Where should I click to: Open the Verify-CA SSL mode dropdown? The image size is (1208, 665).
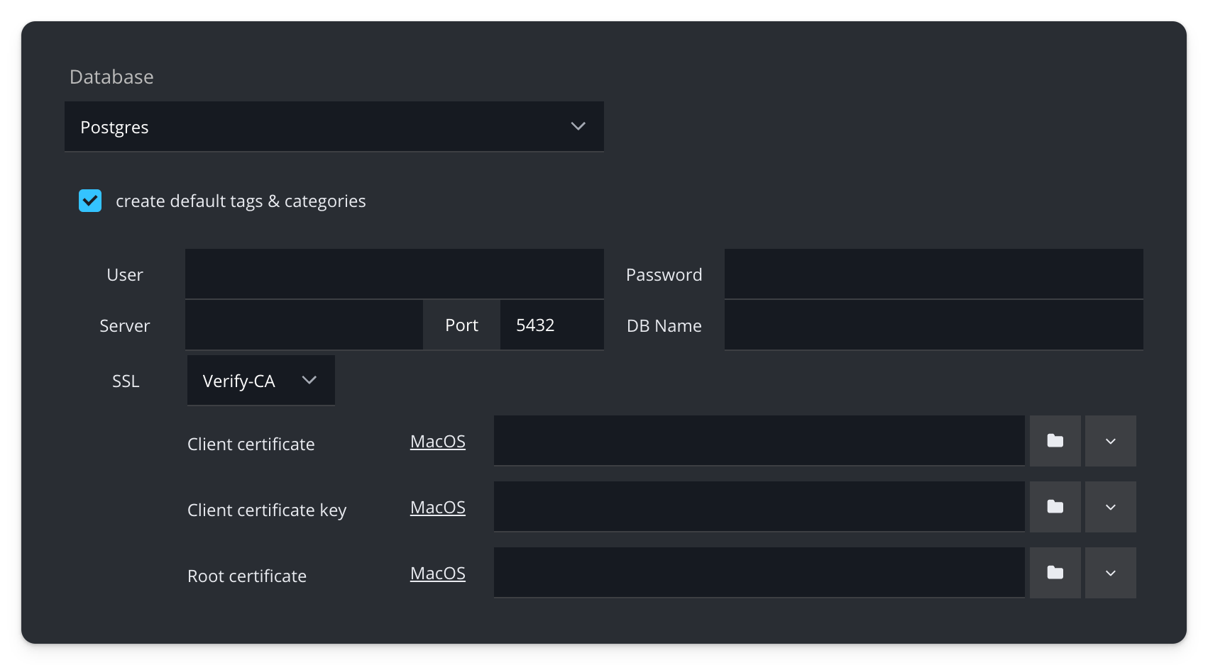pyautogui.click(x=260, y=381)
